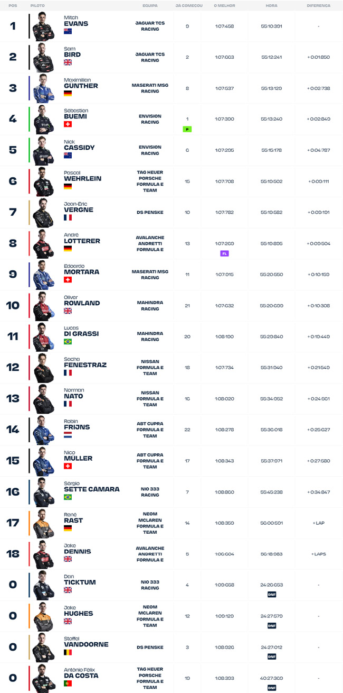
Task: Open René Rast driver photo
Action: click(x=43, y=524)
